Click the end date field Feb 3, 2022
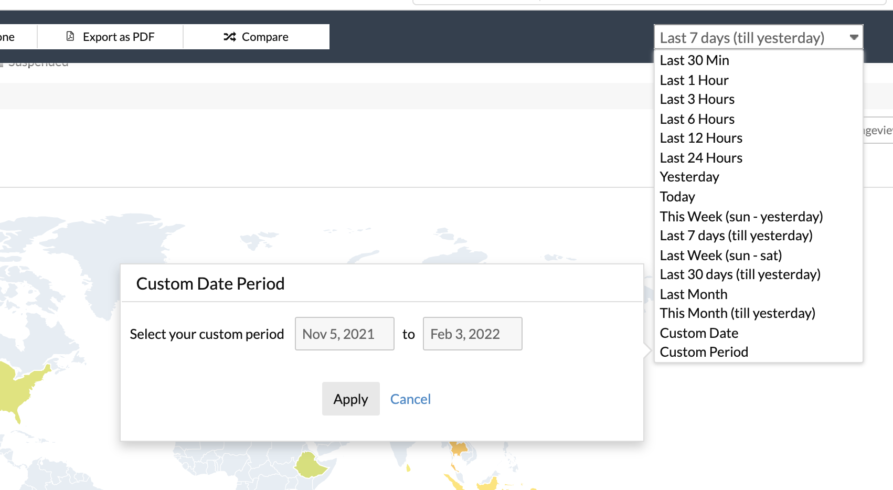Image resolution: width=893 pixels, height=490 pixels. [x=472, y=334]
